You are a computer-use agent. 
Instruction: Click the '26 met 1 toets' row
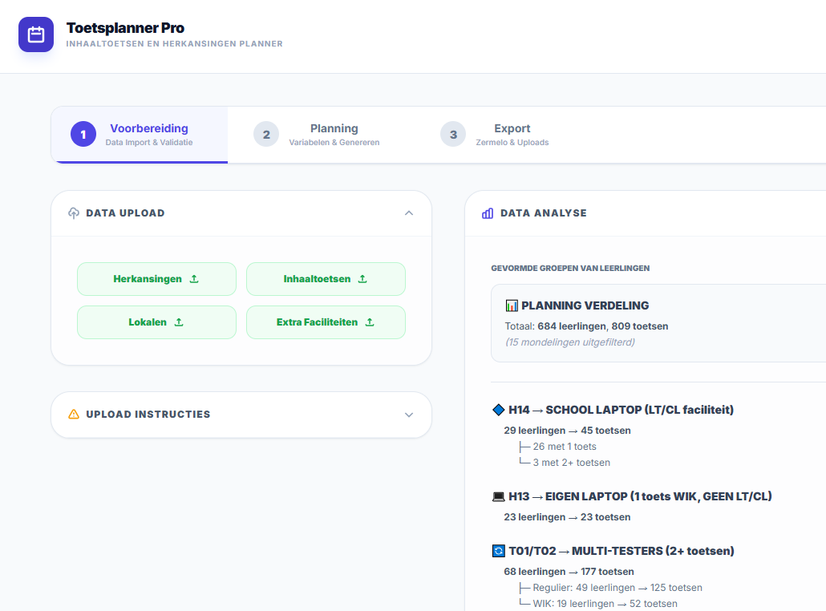[565, 447]
